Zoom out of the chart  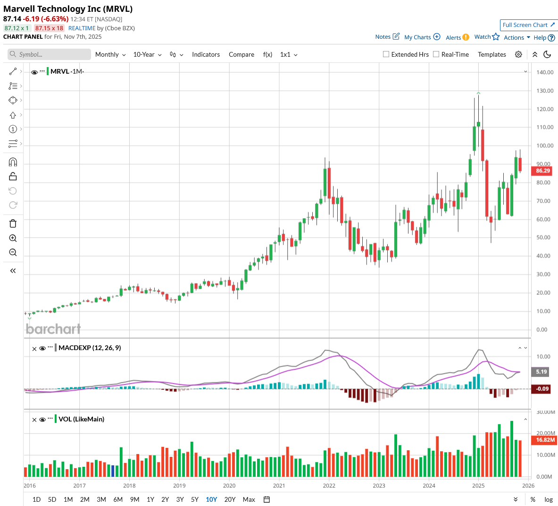point(13,252)
